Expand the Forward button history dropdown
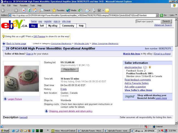The height and width of the screenshot is (133, 178). pyautogui.click(x=20, y=11)
